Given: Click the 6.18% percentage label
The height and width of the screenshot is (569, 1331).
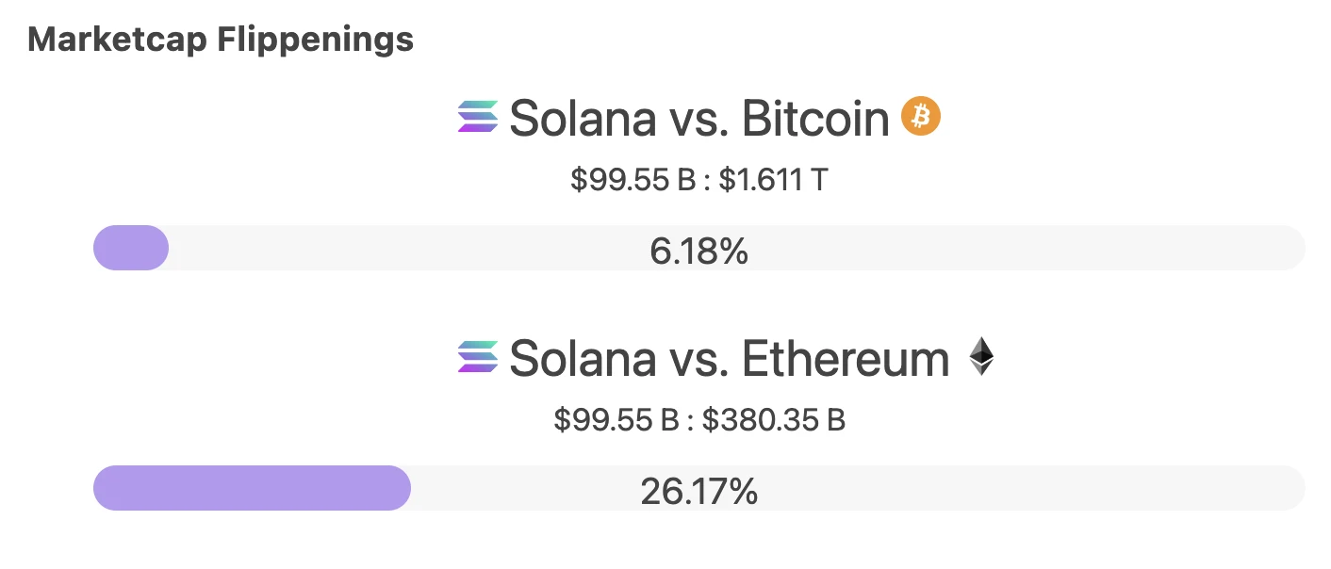Looking at the screenshot, I should [x=698, y=251].
